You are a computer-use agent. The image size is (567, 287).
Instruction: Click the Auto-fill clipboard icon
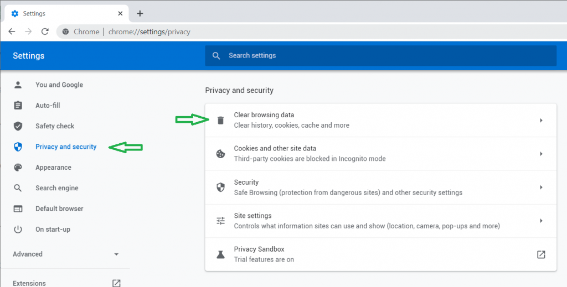coord(18,106)
